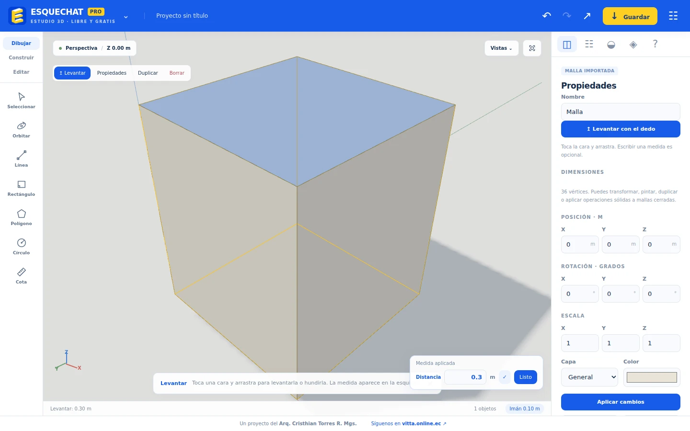Switch to the Editar tab
Screen dimensions: 690x431
(21, 72)
